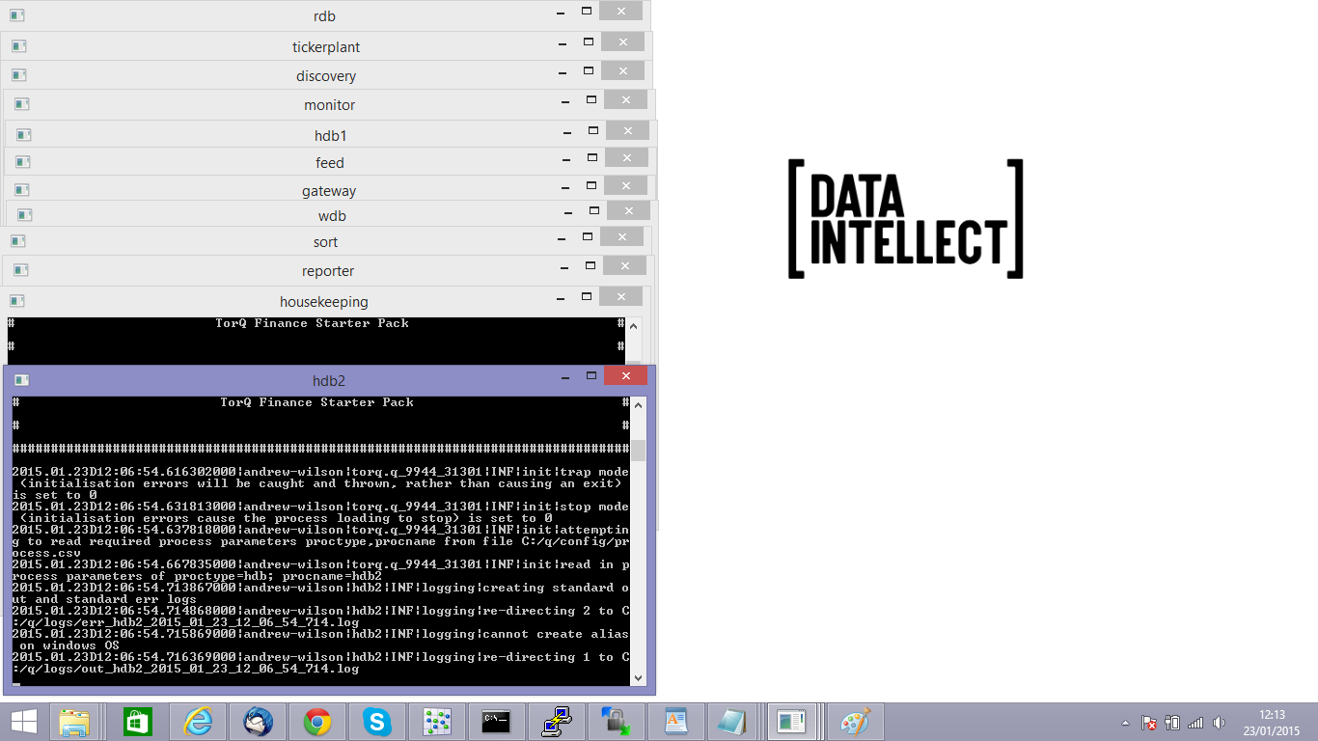Close the discovery window
1318x741 pixels.
coord(622,70)
